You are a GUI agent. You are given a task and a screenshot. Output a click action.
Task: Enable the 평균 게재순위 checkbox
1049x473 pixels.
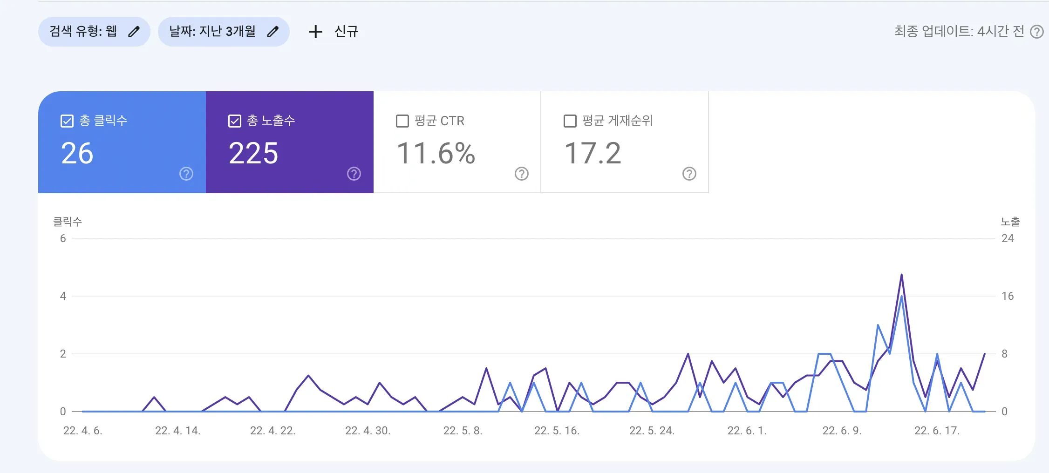point(570,121)
